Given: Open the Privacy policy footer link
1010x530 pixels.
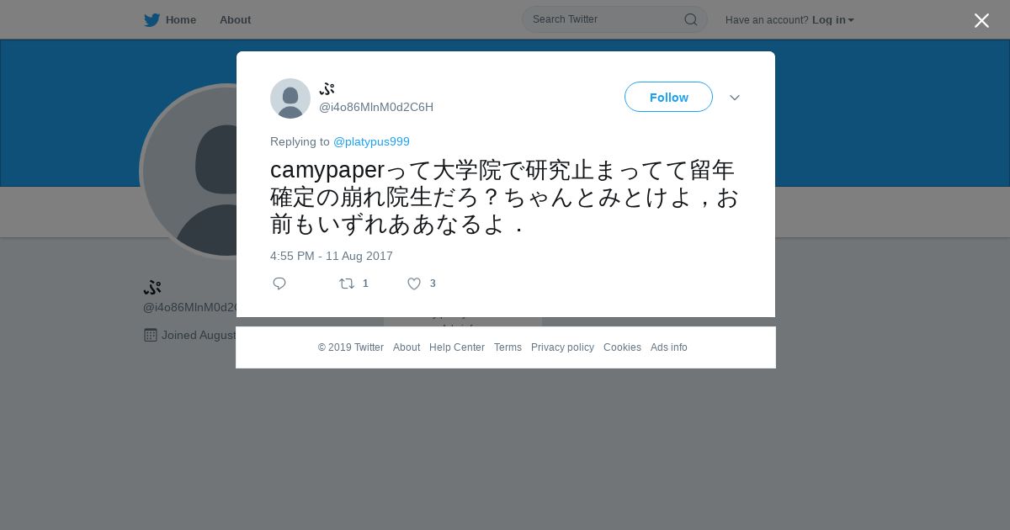Looking at the screenshot, I should 562,347.
